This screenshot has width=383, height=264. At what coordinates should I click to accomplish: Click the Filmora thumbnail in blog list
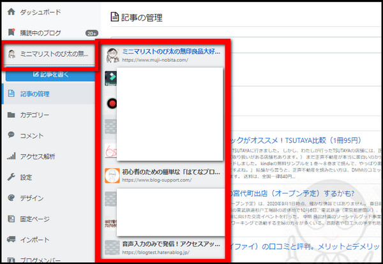click(x=110, y=78)
